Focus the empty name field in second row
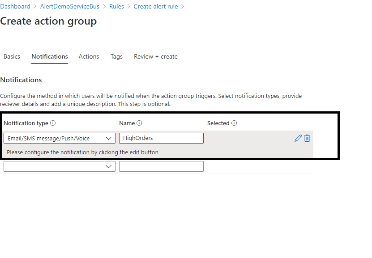The width and height of the screenshot is (372, 258). 161,166
